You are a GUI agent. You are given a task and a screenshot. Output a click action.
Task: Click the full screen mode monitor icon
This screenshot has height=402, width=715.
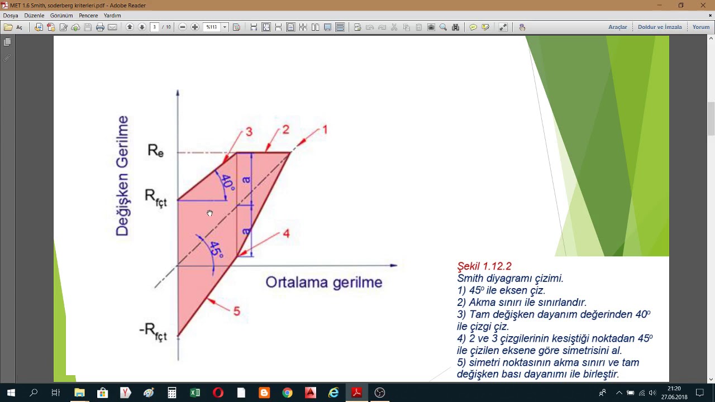327,27
